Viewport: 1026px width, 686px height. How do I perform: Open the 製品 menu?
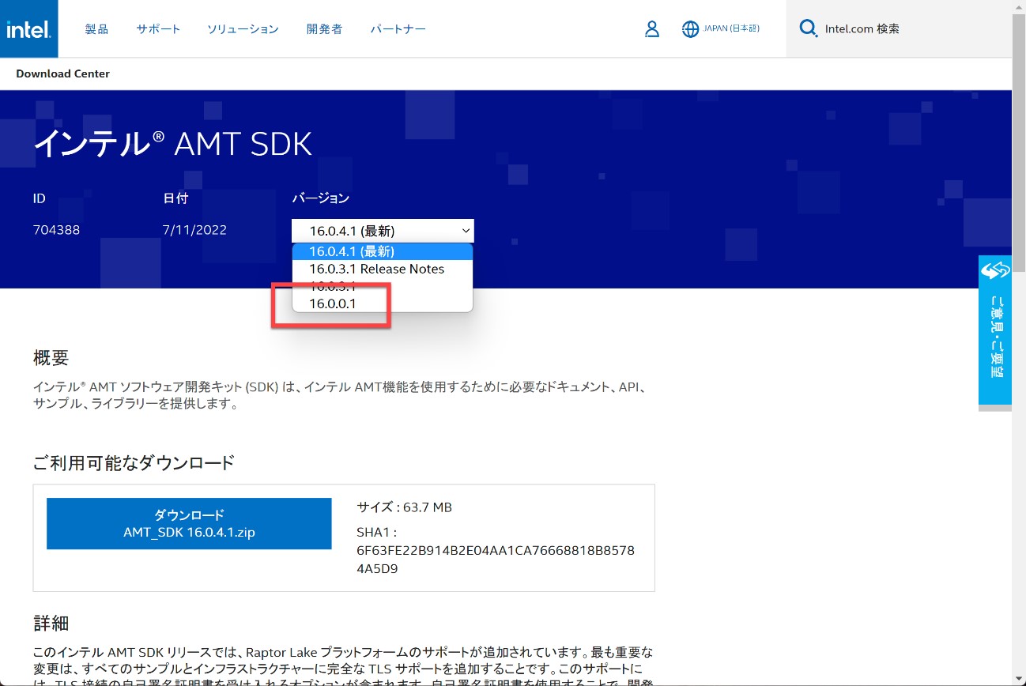coord(96,29)
